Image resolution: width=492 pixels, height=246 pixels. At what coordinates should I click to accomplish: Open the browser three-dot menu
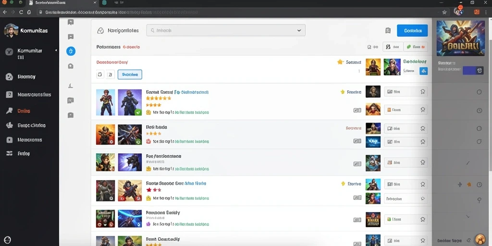coord(486,12)
